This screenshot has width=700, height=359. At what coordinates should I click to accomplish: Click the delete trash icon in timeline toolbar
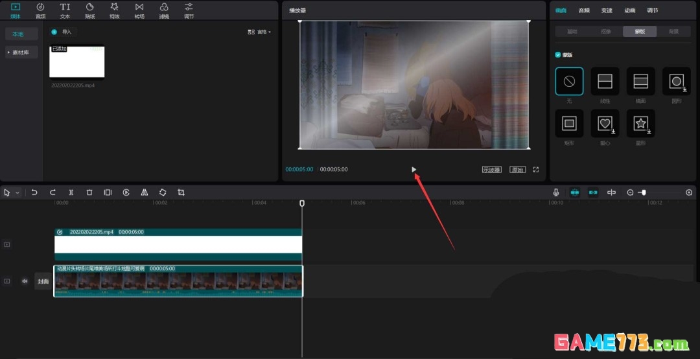click(x=89, y=192)
